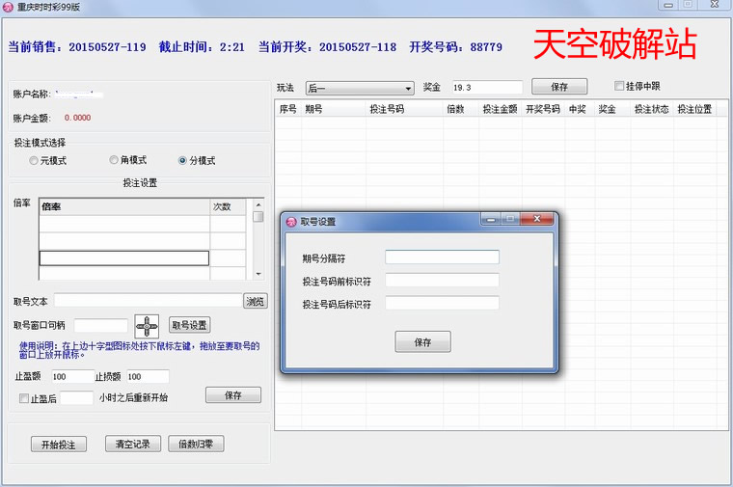
Task: Click the 浏览 browse button
Action: pyautogui.click(x=255, y=302)
